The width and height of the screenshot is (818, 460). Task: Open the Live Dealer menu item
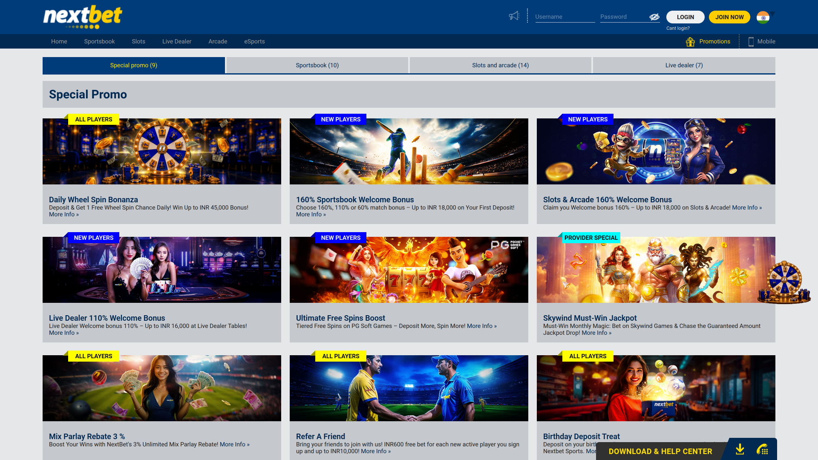177,42
